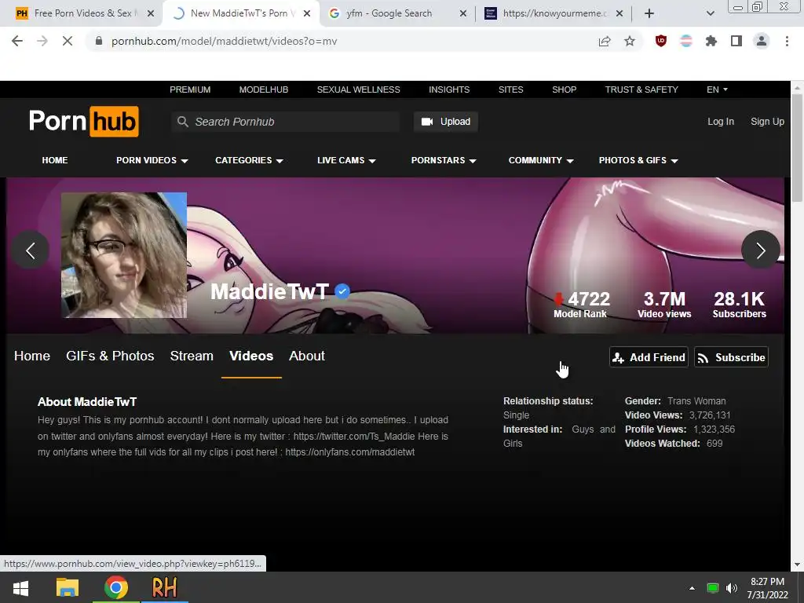Click the site search field
Screen dimensions: 804x603
[286, 122]
